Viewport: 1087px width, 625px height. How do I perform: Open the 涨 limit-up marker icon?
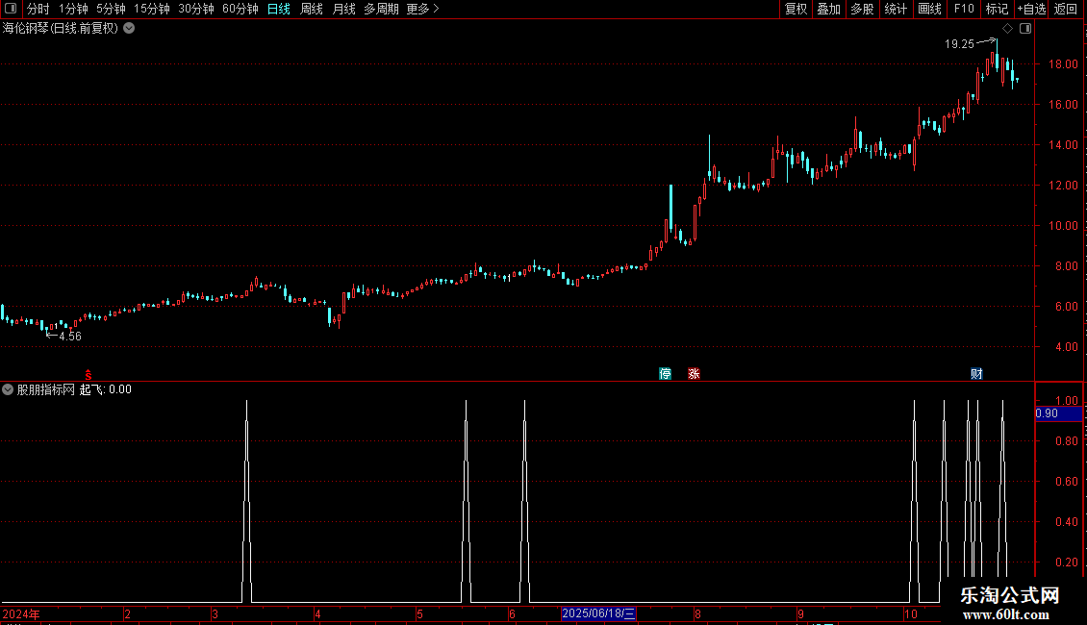tap(694, 374)
